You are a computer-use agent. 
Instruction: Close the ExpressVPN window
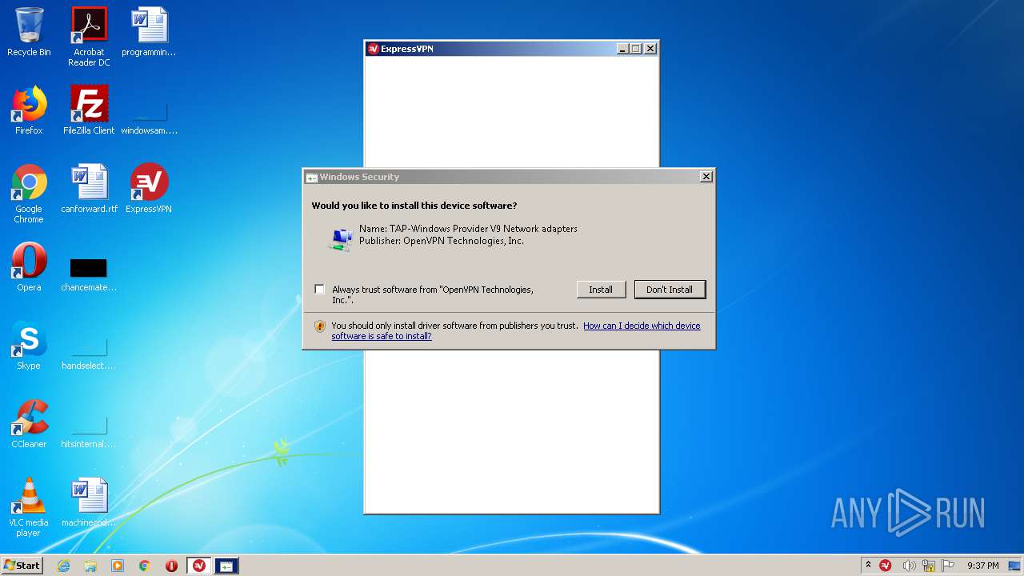tap(650, 49)
